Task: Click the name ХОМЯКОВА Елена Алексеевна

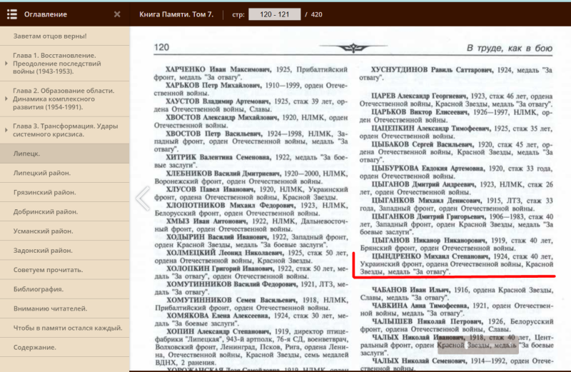Action: pyautogui.click(x=218, y=316)
